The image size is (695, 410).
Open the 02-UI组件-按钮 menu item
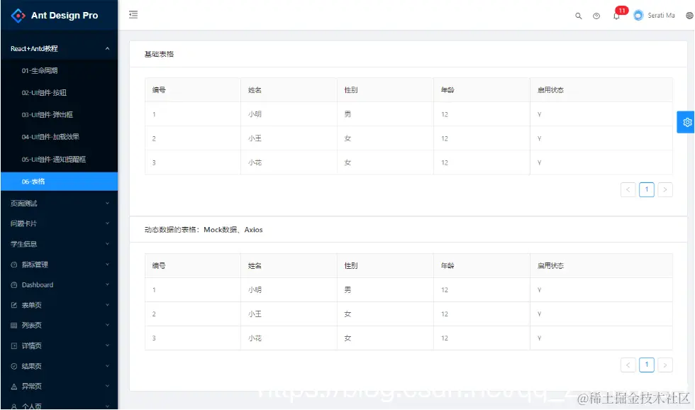(x=60, y=93)
